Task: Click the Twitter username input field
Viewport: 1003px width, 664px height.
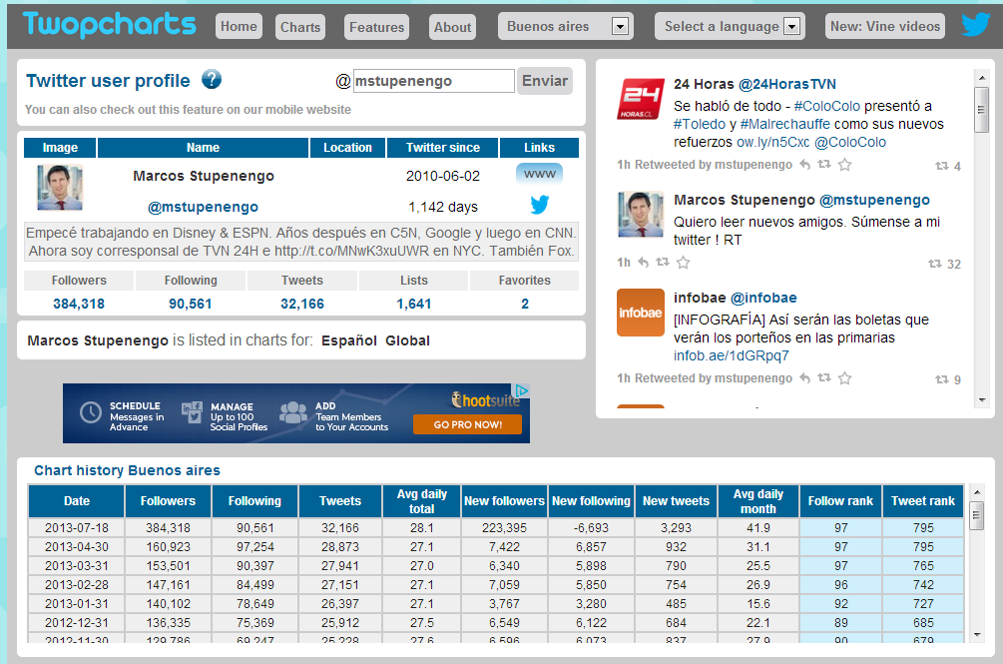Action: point(434,81)
